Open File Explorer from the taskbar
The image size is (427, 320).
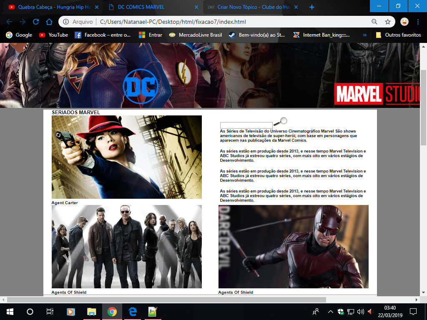click(91, 312)
